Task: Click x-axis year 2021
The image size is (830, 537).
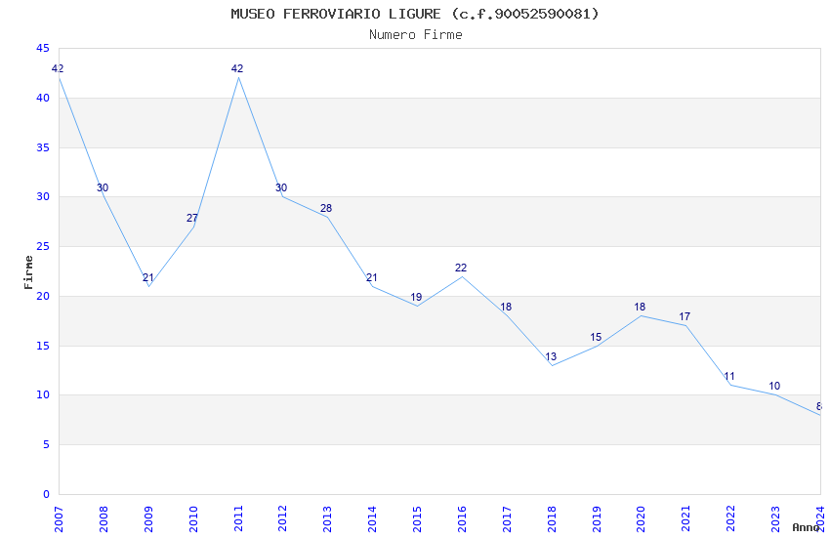Action: pos(686,519)
